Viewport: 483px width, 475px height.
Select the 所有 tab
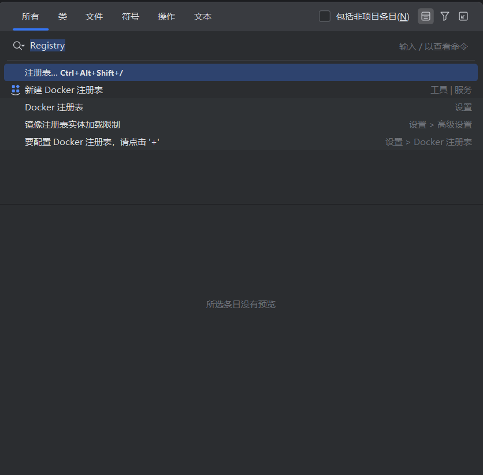coord(31,17)
